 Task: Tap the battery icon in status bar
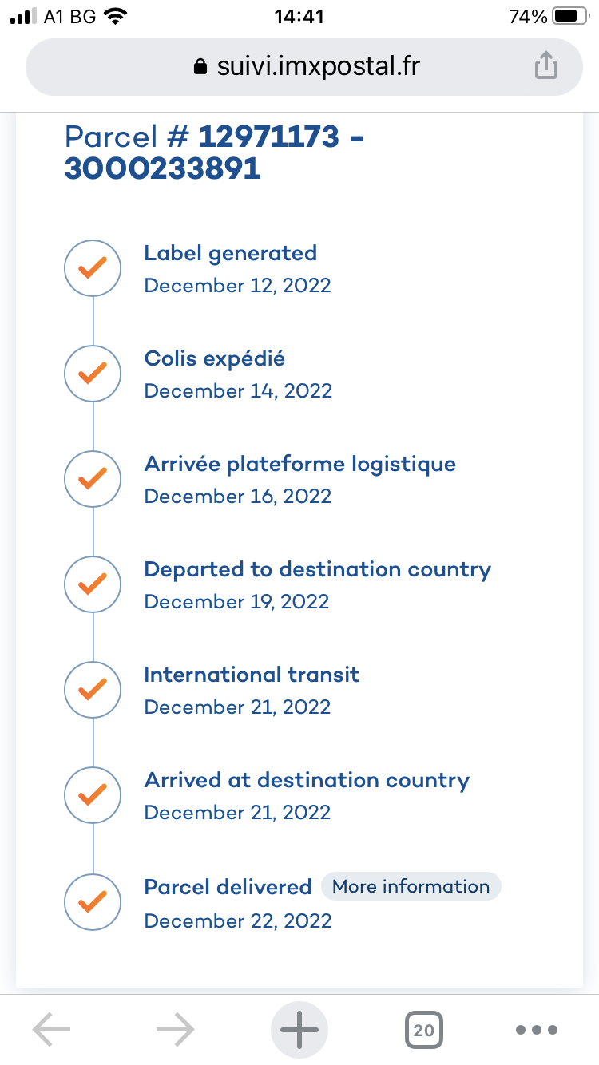click(571, 17)
